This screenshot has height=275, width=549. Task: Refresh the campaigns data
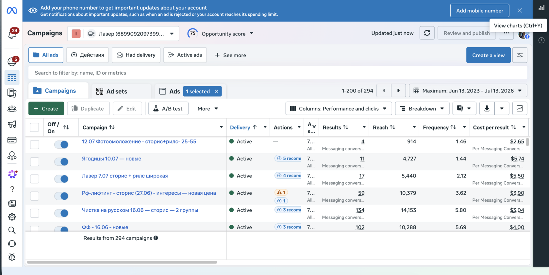[427, 33]
